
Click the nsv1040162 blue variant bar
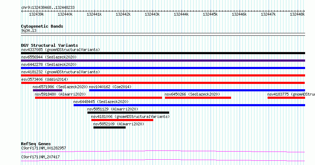197,90
